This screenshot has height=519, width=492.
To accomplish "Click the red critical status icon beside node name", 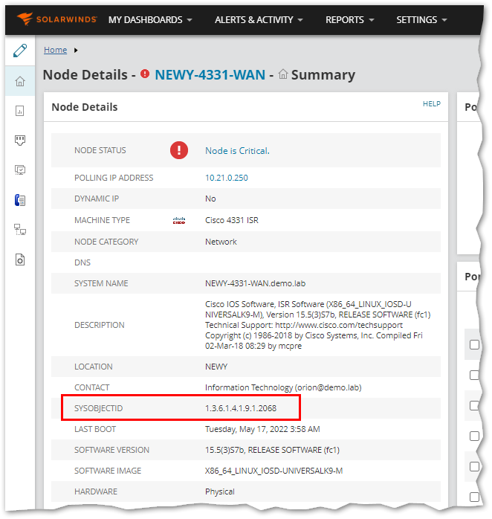I will (x=145, y=74).
